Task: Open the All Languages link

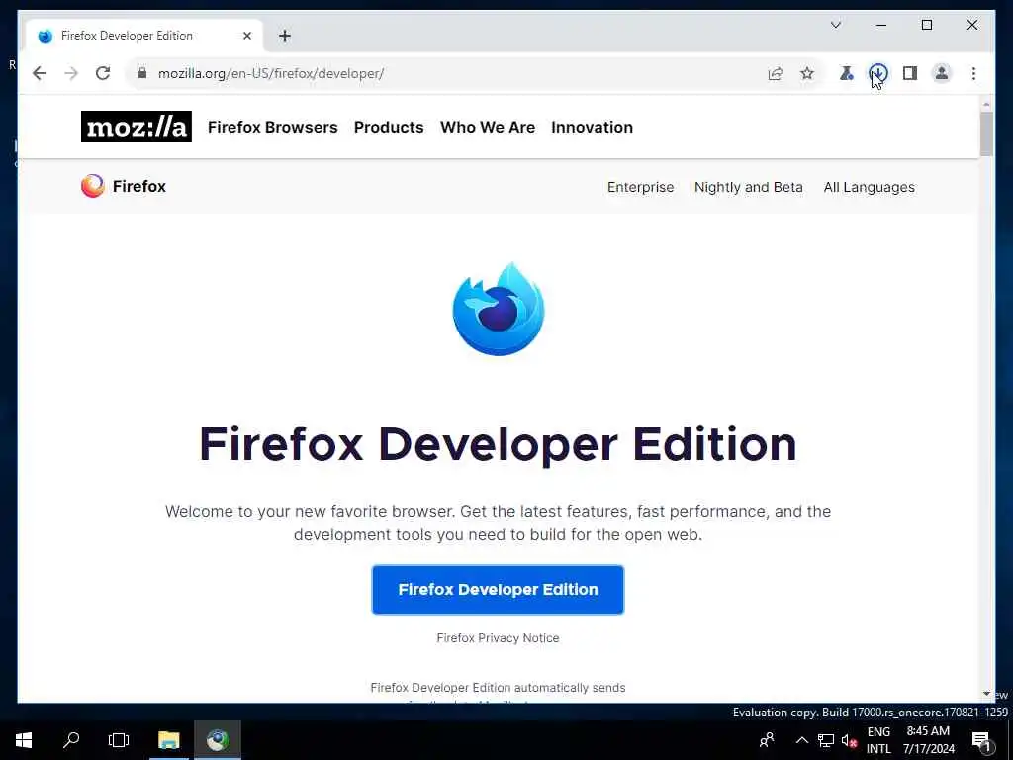Action: pos(869,187)
